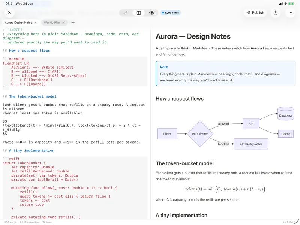Click the Client node in the flowchart

[167, 134]
